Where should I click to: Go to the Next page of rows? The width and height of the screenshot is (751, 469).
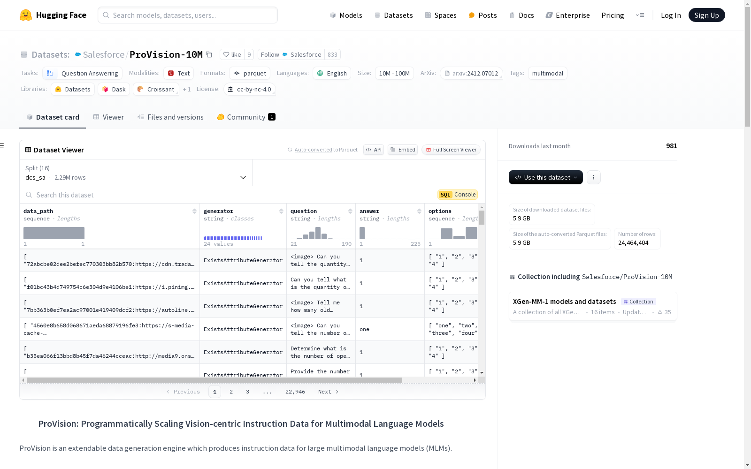[328, 392]
